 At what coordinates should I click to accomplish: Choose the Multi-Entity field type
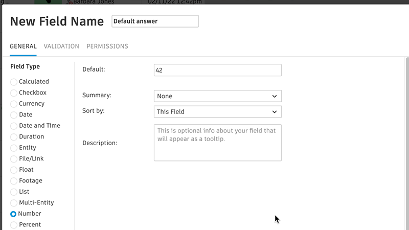[14, 203]
